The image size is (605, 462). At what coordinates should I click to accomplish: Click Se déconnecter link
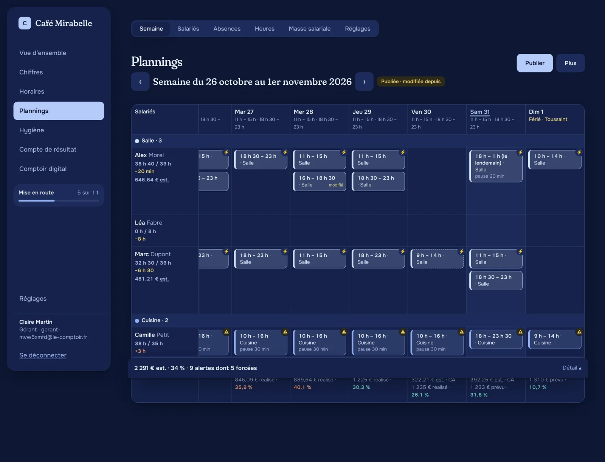(43, 355)
